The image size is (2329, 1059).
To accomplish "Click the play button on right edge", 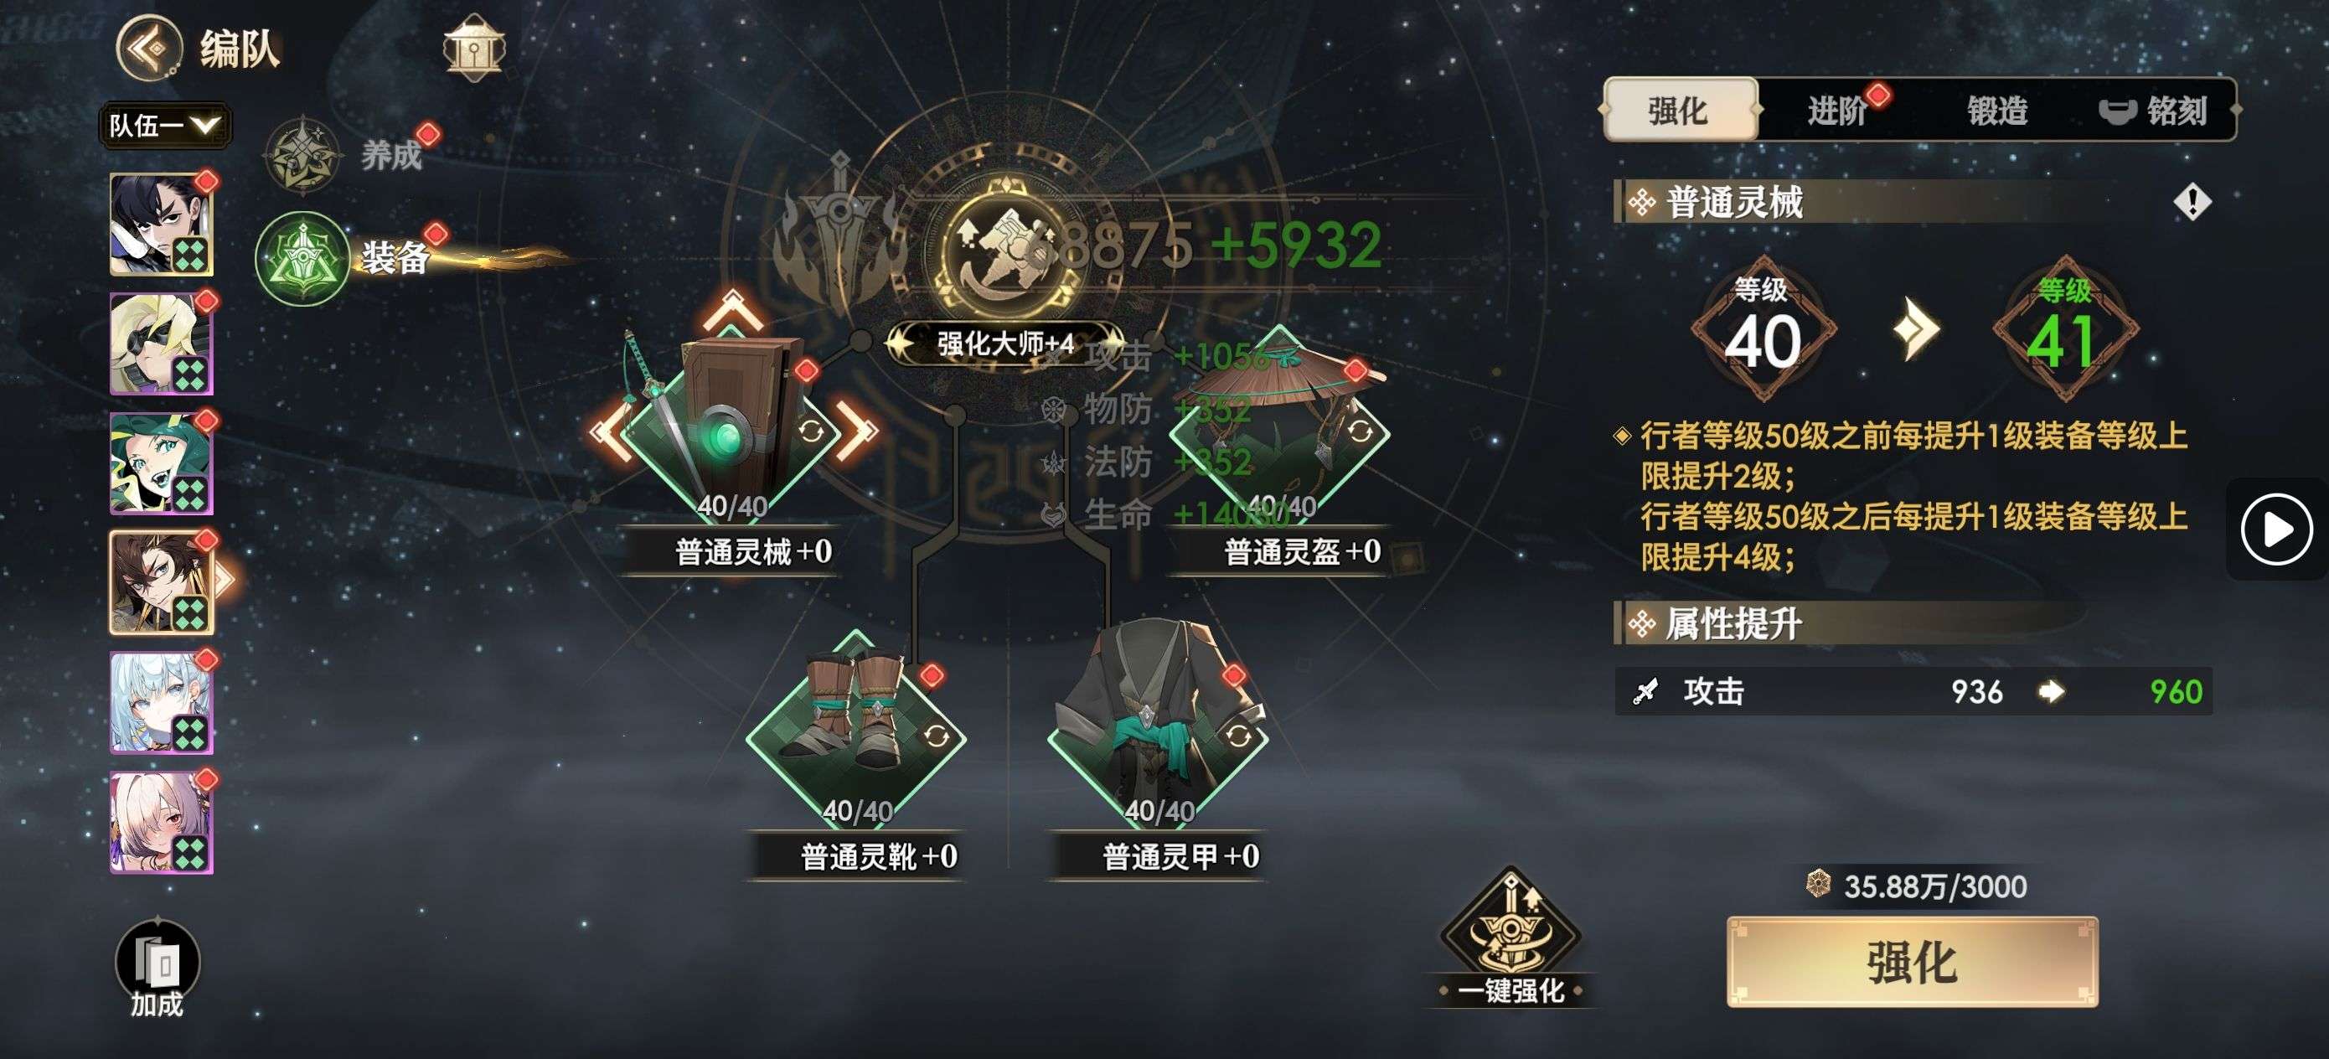I will click(x=2275, y=529).
